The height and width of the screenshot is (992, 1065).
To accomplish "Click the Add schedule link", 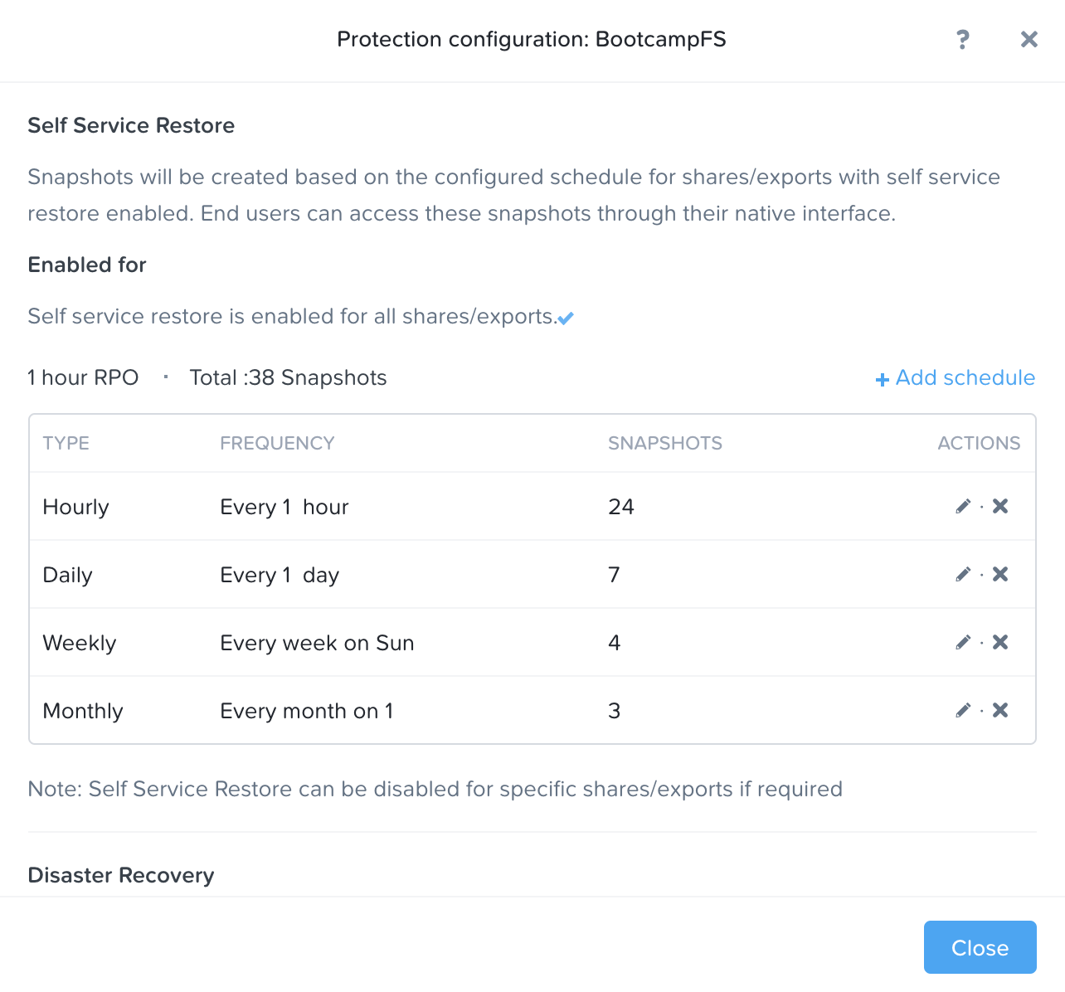I will 956,378.
